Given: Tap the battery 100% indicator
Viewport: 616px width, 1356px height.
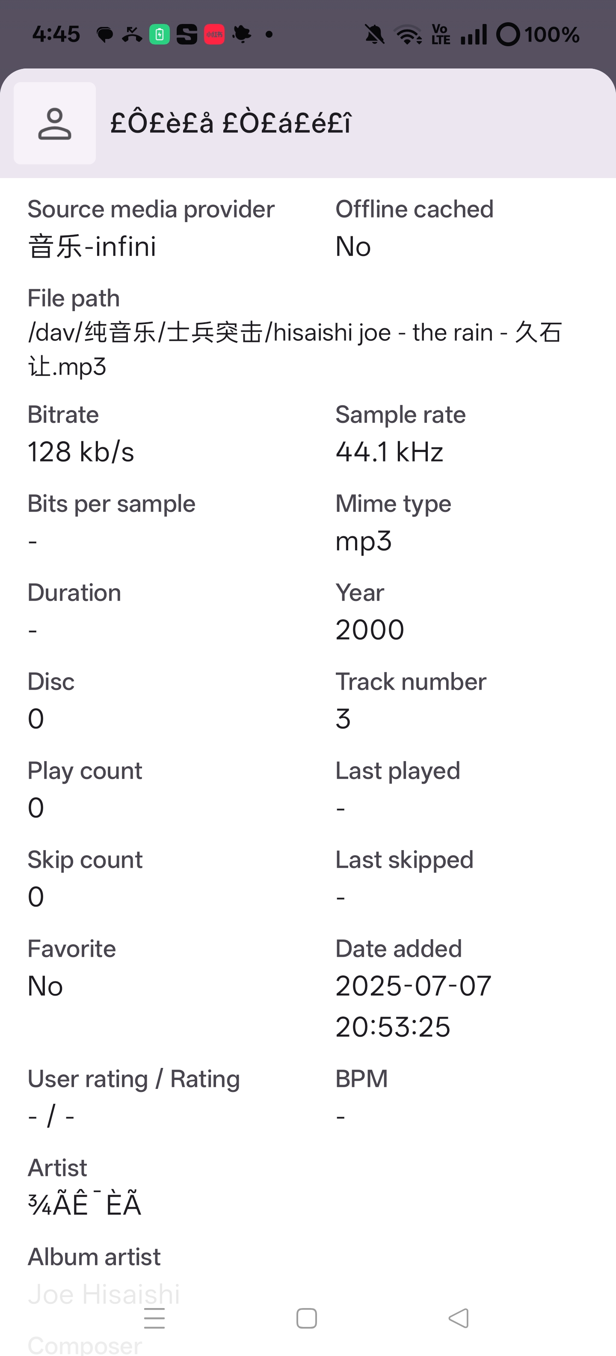Looking at the screenshot, I should 538,35.
